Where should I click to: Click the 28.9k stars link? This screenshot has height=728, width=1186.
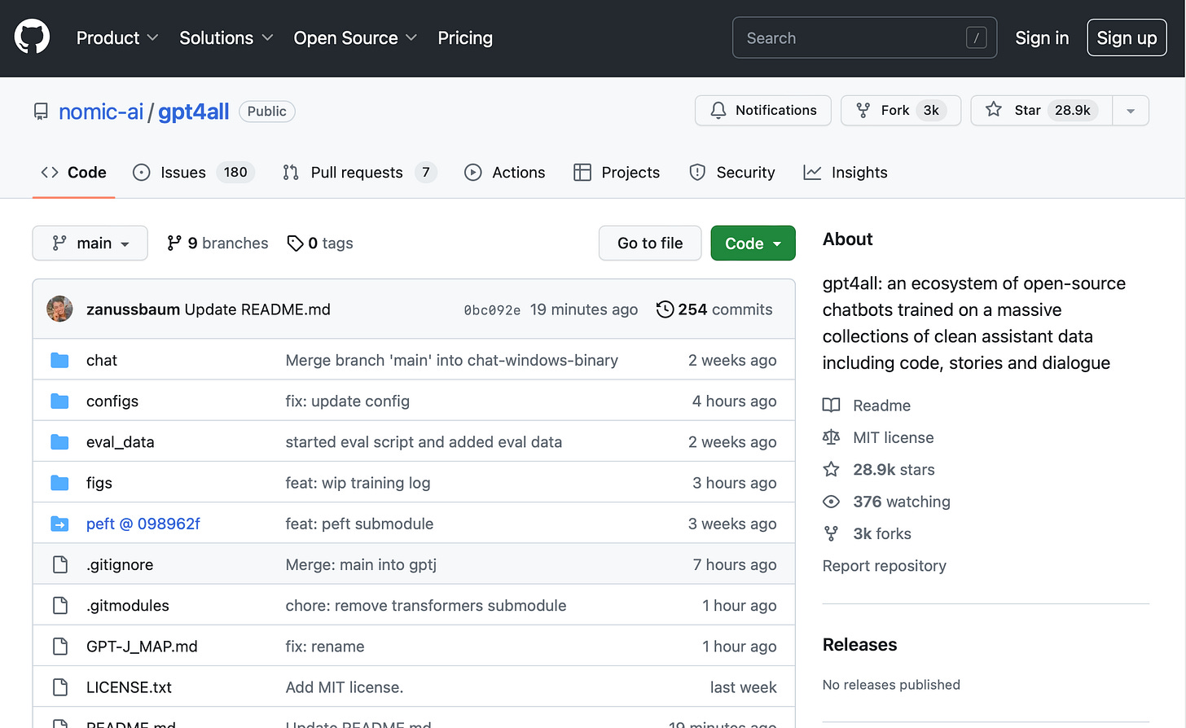(x=894, y=470)
